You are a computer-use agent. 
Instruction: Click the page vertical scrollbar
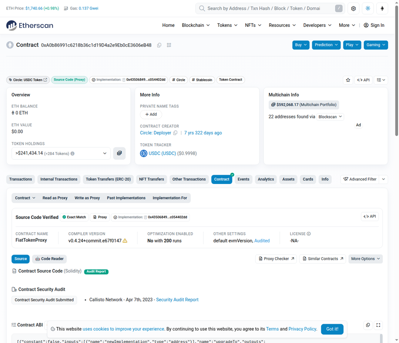[x=396, y=71]
